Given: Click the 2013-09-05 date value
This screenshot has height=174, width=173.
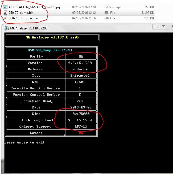Looking at the screenshot, I should point(81,107).
